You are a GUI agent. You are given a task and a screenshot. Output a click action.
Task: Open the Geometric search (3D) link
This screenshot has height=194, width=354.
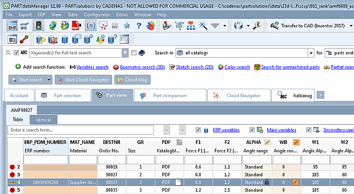[x=142, y=67]
